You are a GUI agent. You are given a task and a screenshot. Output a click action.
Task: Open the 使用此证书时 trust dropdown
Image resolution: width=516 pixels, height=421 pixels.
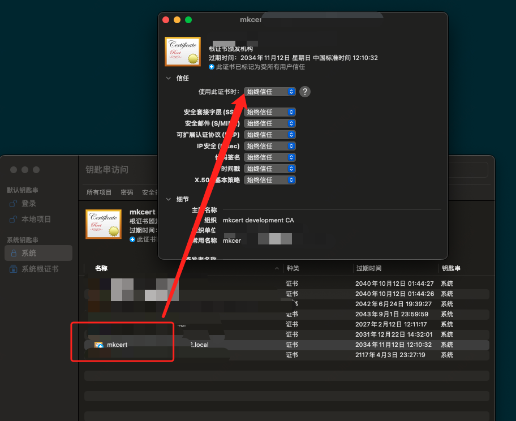click(269, 92)
